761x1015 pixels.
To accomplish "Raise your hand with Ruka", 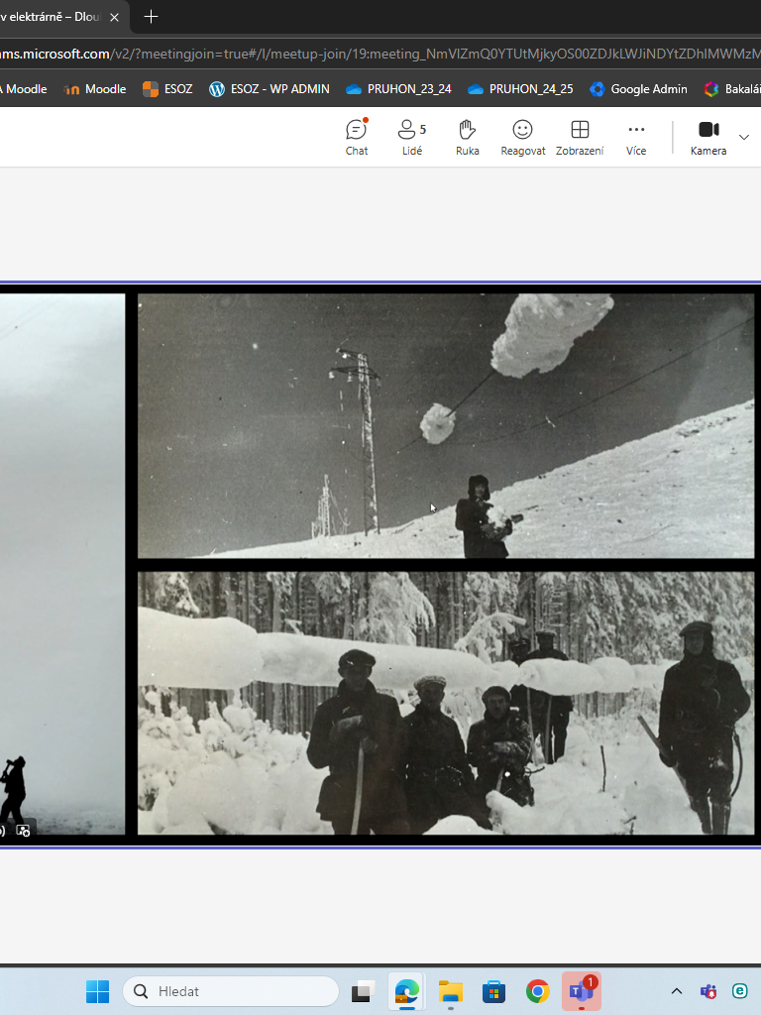I will pyautogui.click(x=468, y=137).
